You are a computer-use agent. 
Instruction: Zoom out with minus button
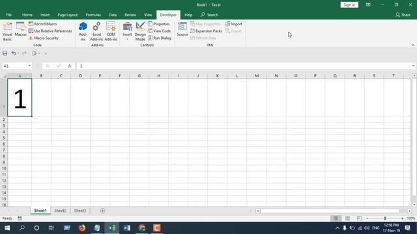tap(367, 218)
